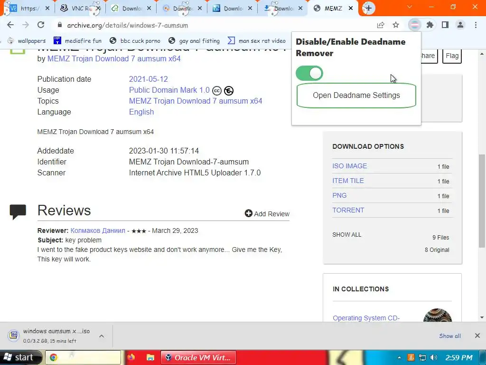
Task: Click the Flag button
Action: pos(452,56)
